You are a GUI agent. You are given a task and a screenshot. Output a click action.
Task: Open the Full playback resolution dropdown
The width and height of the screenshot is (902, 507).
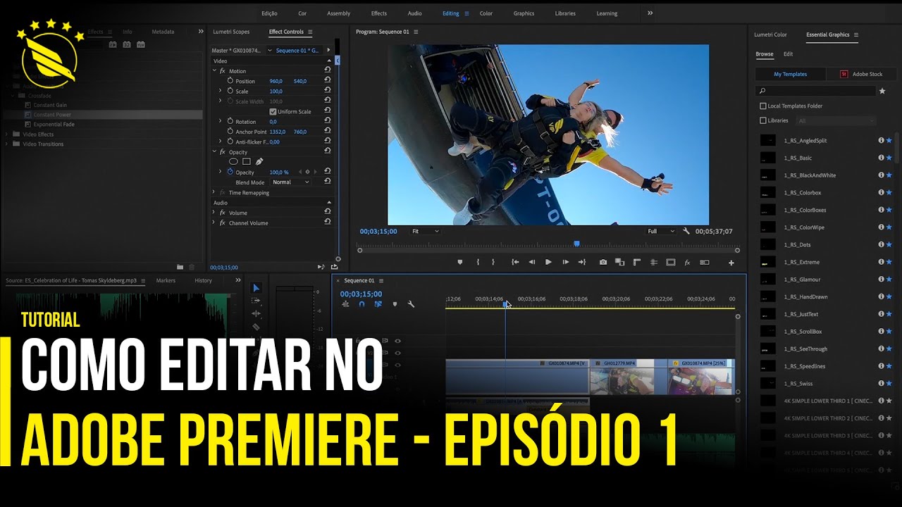point(660,231)
